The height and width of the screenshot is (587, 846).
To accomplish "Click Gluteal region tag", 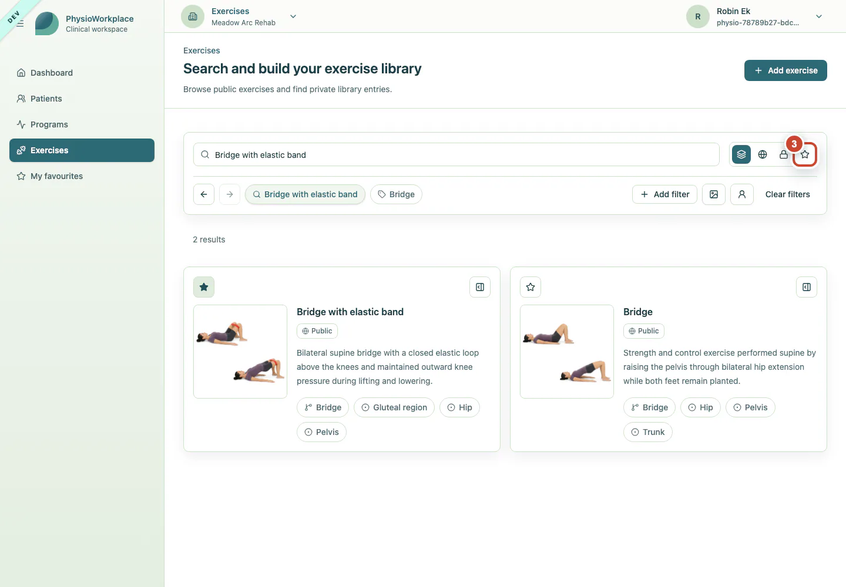I will click(394, 407).
